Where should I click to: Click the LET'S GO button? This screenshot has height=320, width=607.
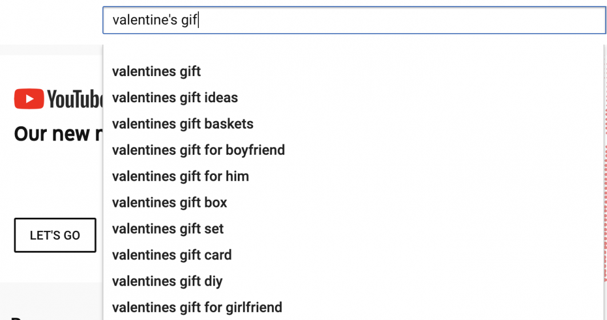click(55, 235)
